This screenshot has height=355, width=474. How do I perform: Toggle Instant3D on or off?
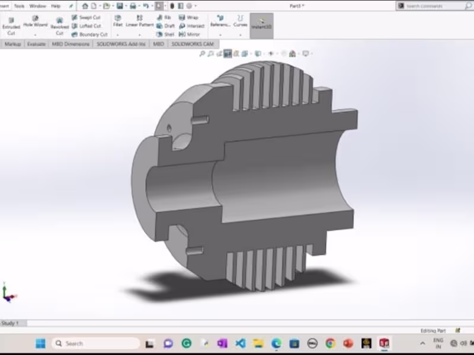click(261, 25)
